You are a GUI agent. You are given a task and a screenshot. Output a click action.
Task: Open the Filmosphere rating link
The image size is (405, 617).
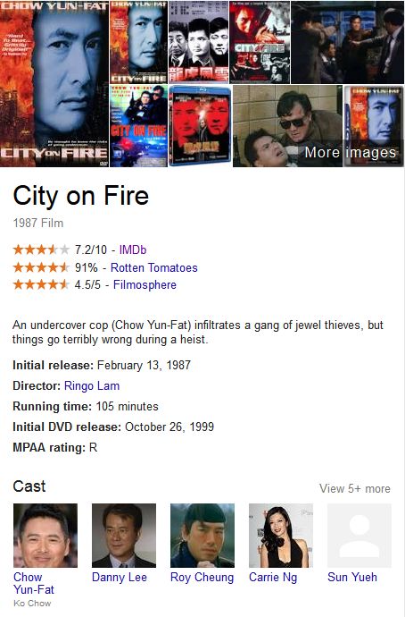[x=145, y=284]
